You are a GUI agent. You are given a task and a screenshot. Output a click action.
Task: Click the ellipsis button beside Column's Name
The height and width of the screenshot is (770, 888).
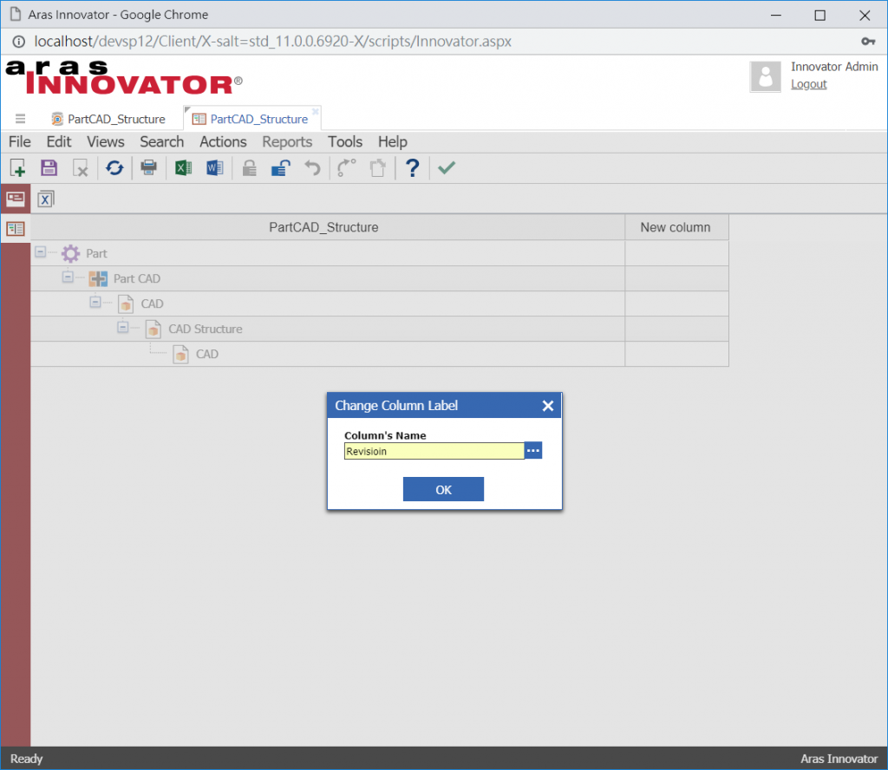[533, 451]
